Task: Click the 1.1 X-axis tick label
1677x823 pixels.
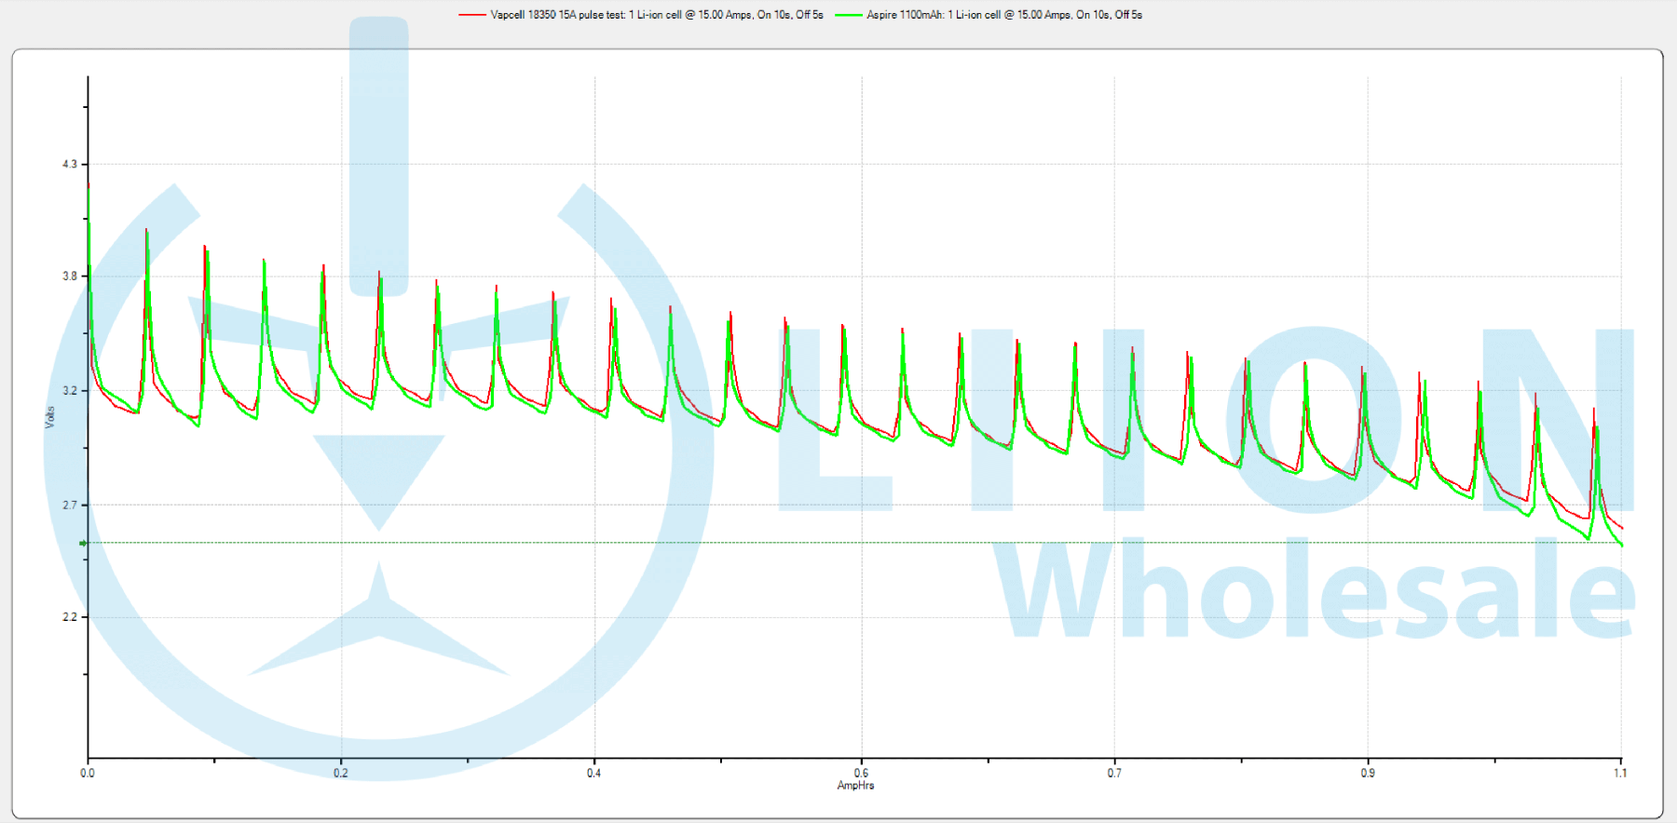Action: coord(1621,773)
